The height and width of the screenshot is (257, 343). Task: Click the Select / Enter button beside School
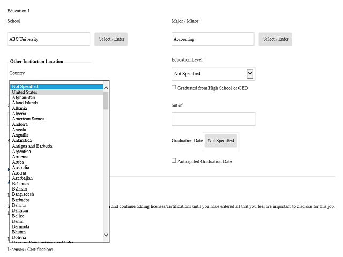click(x=111, y=39)
